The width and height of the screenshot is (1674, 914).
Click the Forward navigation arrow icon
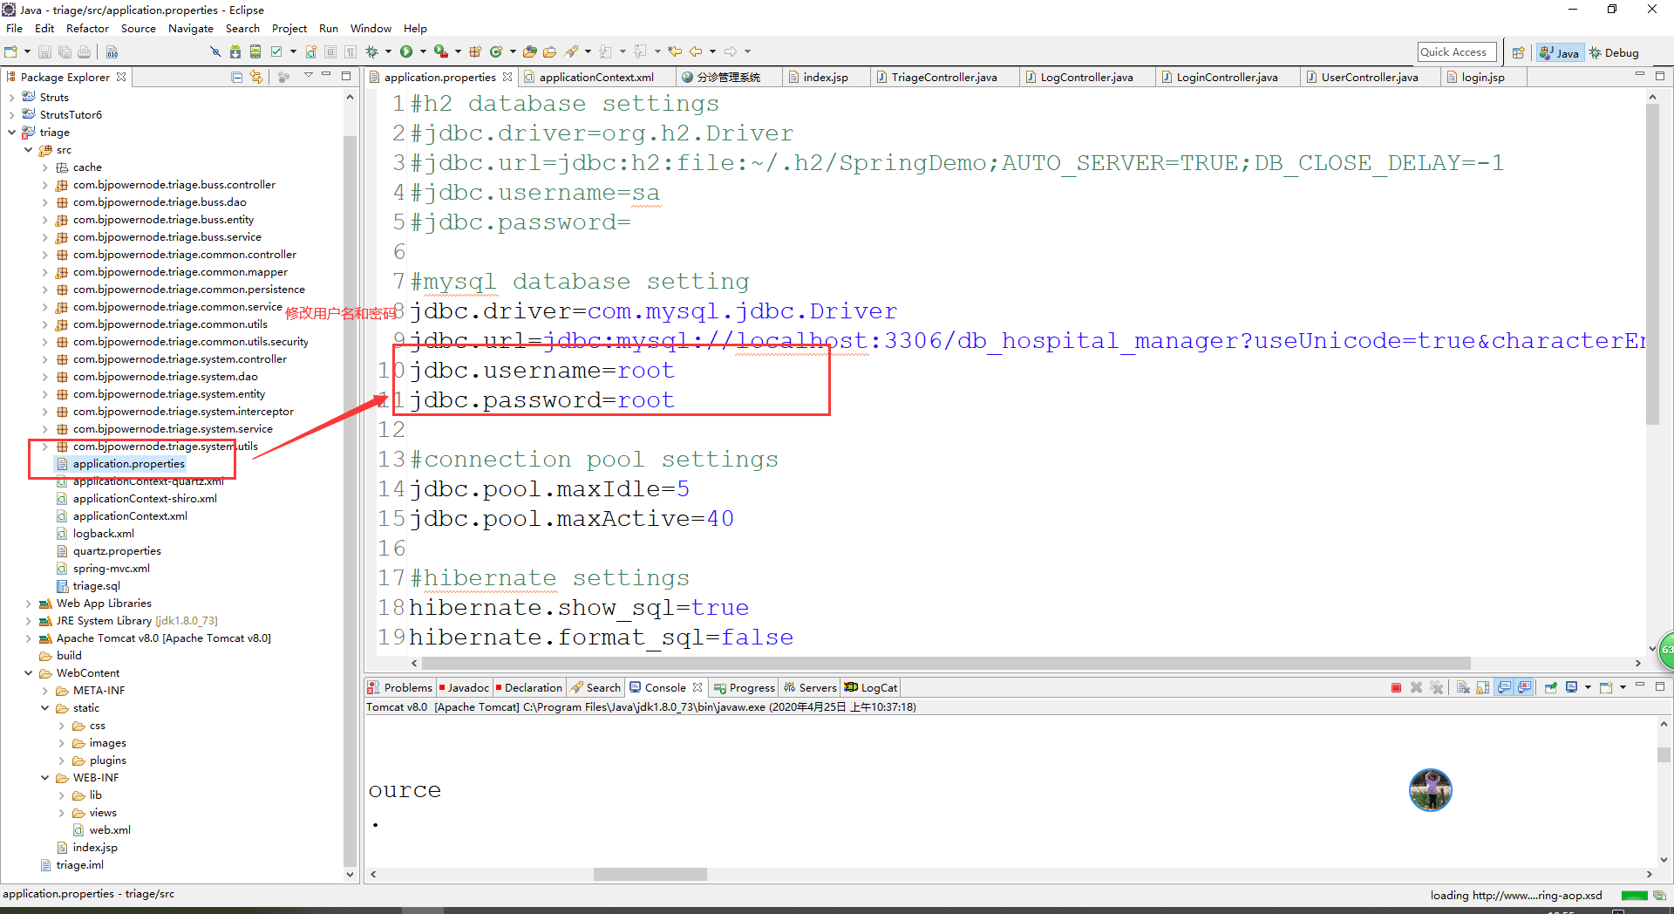(731, 51)
